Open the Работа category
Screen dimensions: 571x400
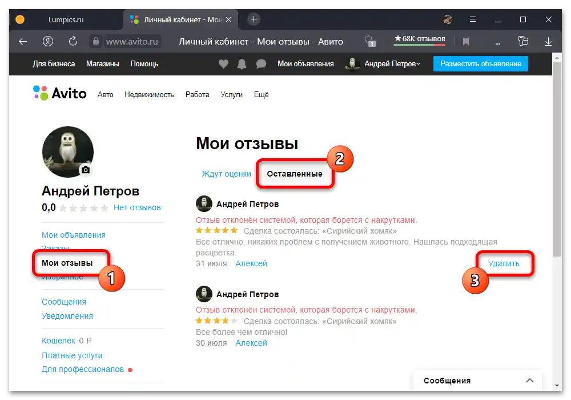pos(198,95)
